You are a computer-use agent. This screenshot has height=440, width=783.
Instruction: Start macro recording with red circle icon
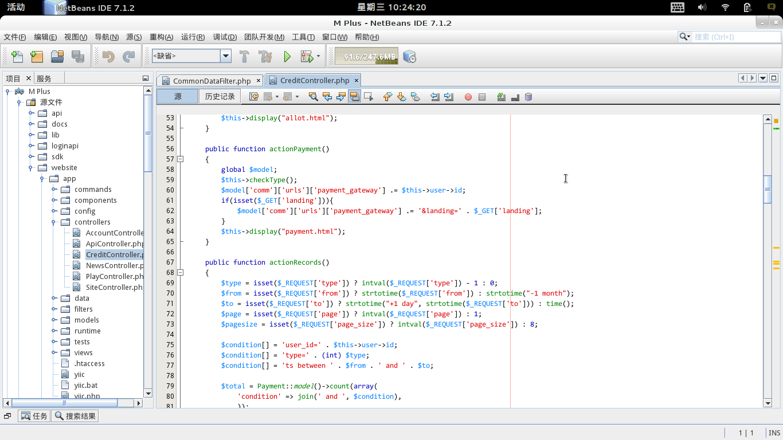pyautogui.click(x=468, y=97)
